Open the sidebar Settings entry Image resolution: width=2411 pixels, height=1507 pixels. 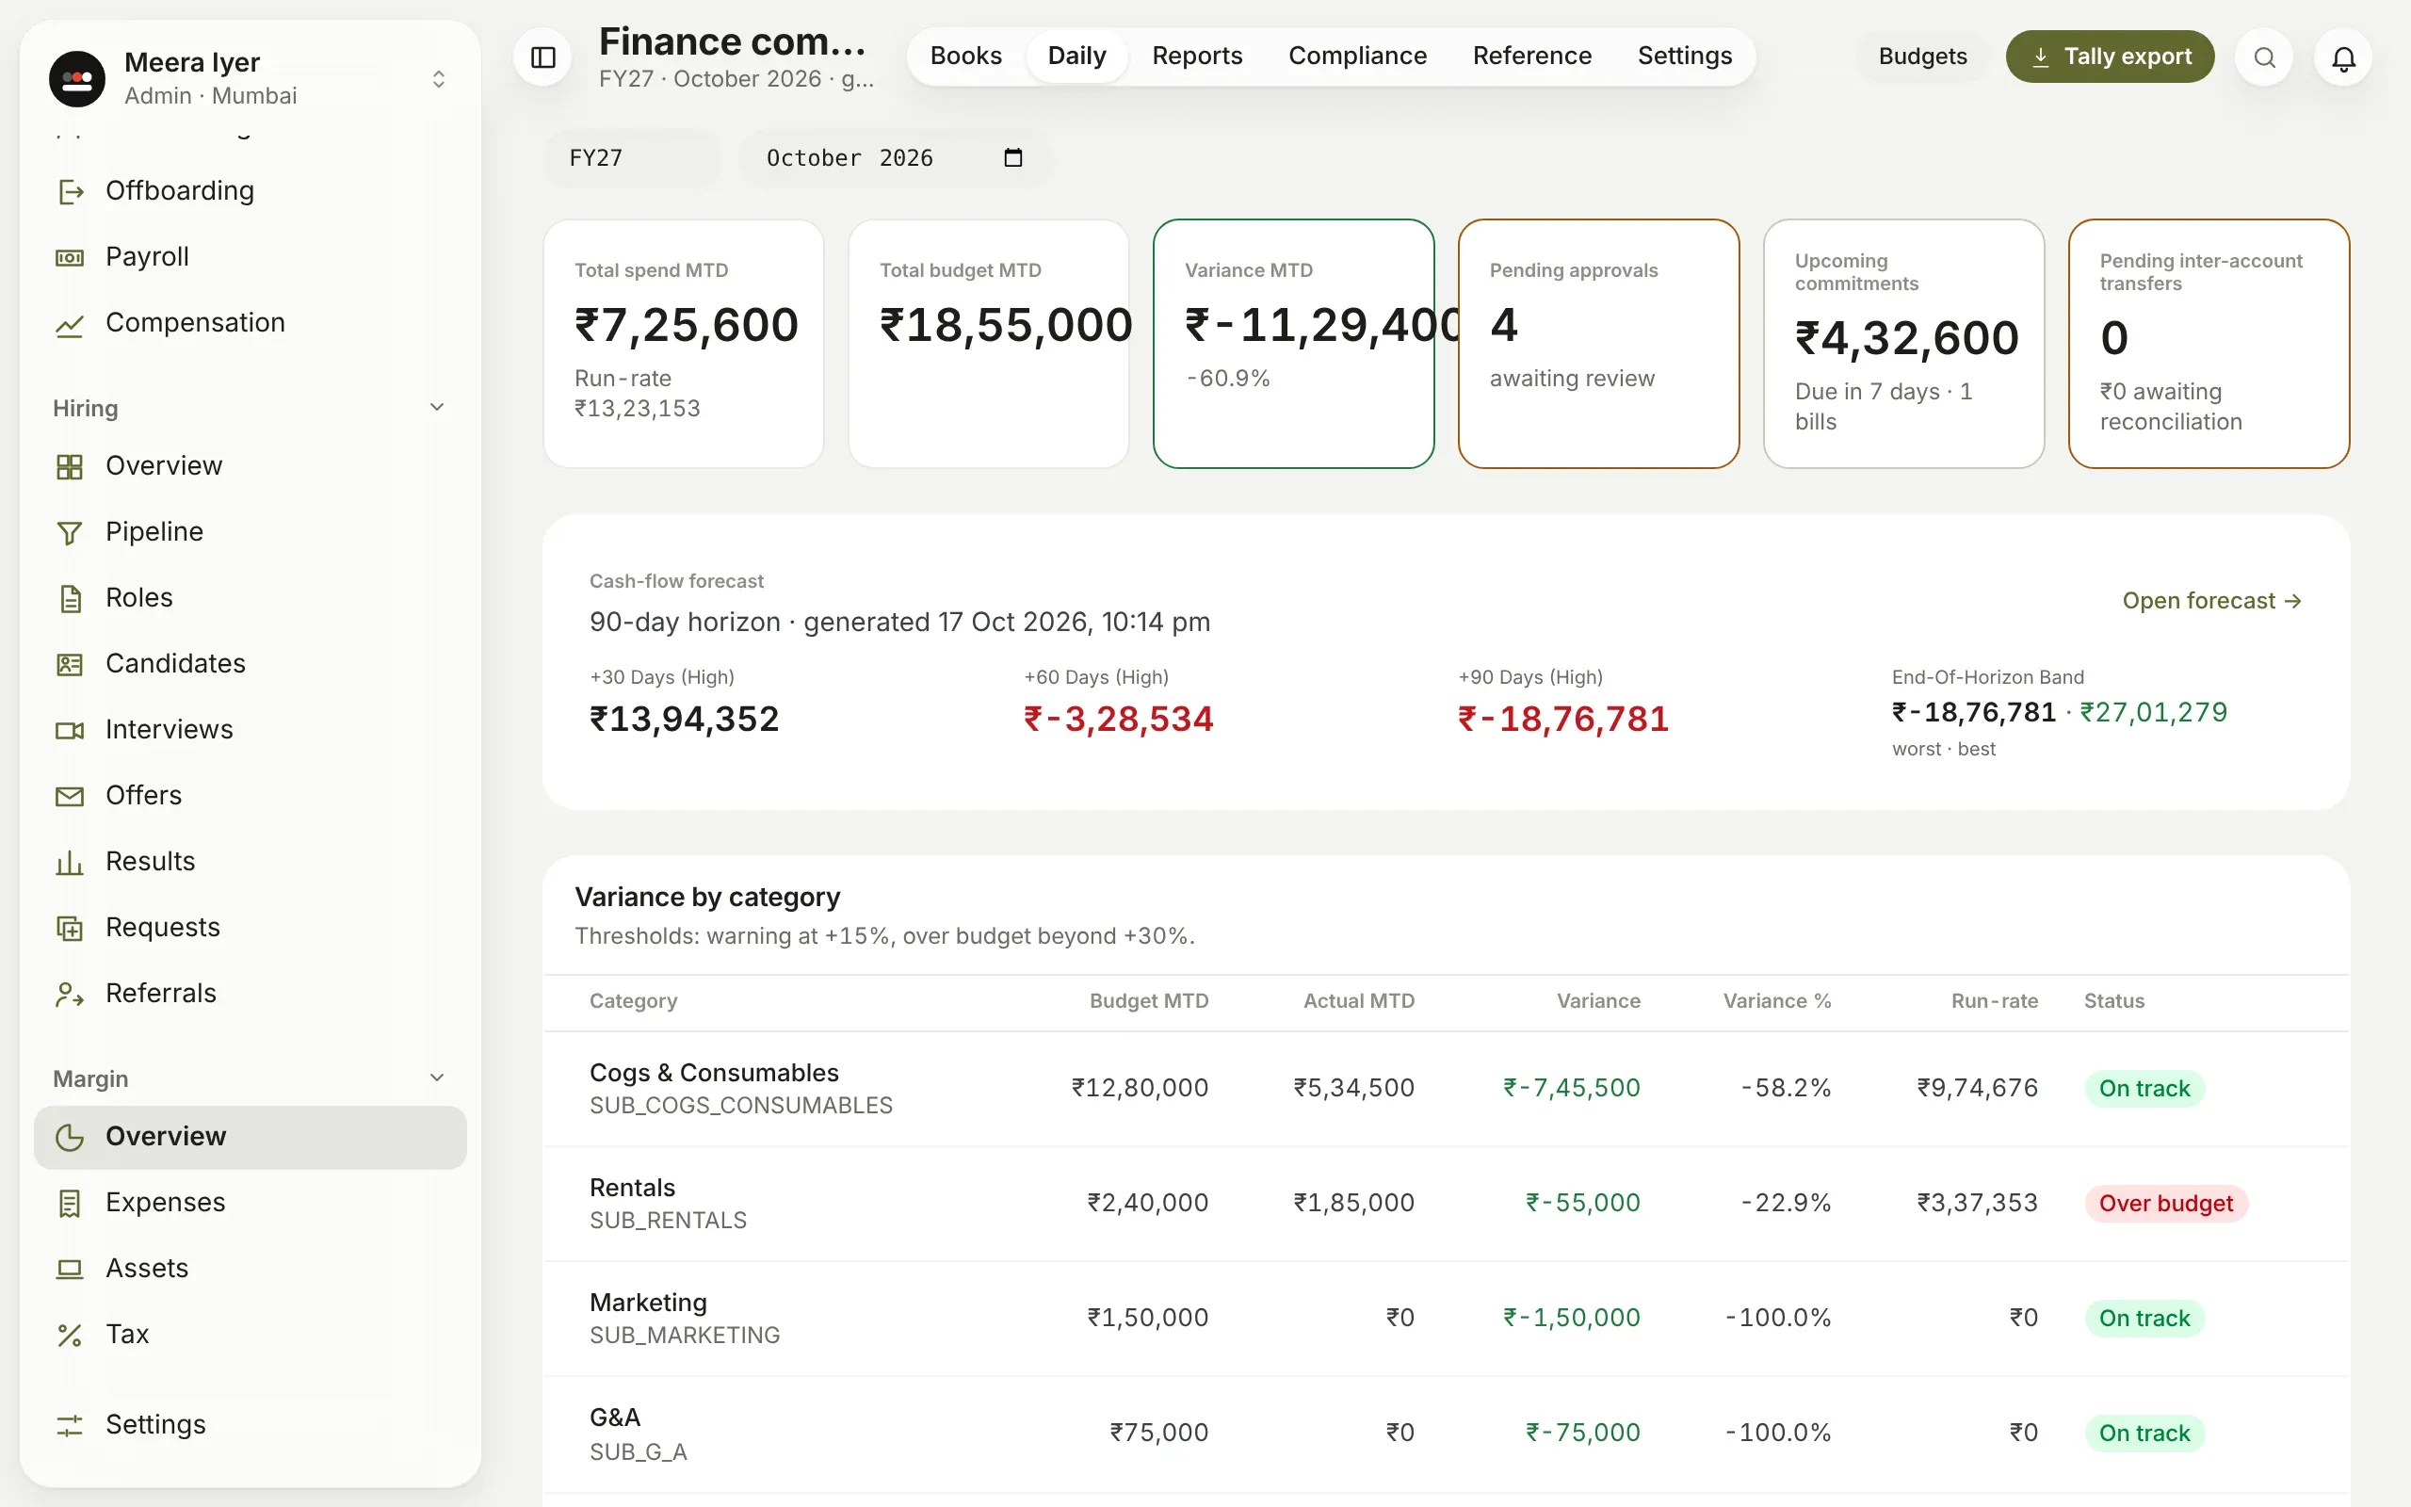[x=251, y=1425]
